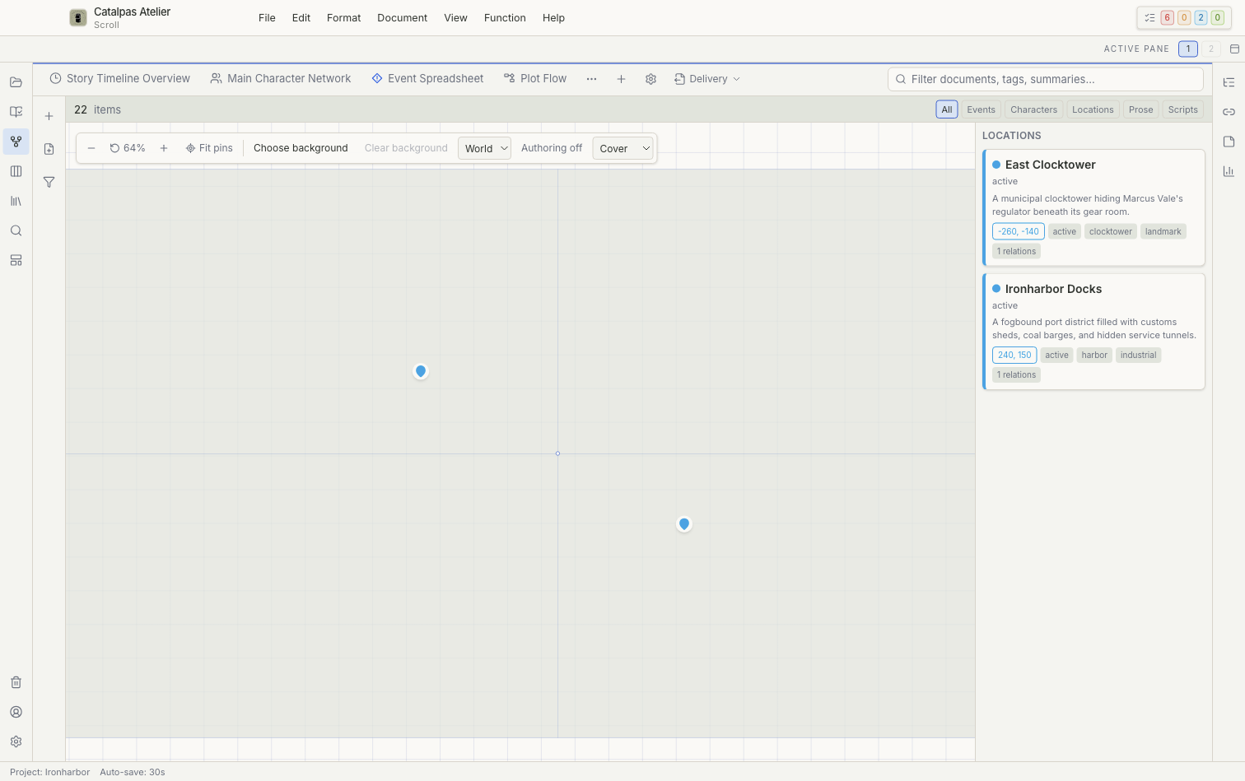Open the user account sidebar icon
This screenshot has height=781, width=1245.
pyautogui.click(x=16, y=712)
